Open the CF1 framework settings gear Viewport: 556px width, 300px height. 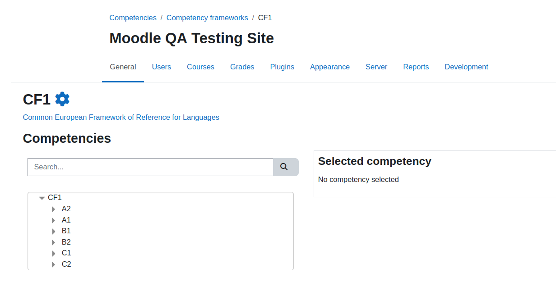click(x=62, y=99)
